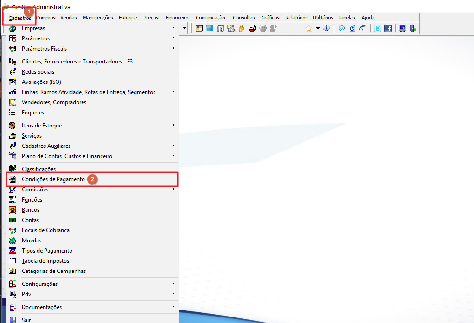Expand the Comissões submenu arrow

[173, 189]
